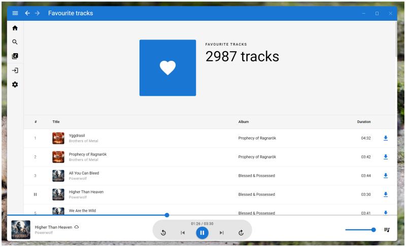Maximize the application window
The height and width of the screenshot is (247, 406).
coord(377,14)
